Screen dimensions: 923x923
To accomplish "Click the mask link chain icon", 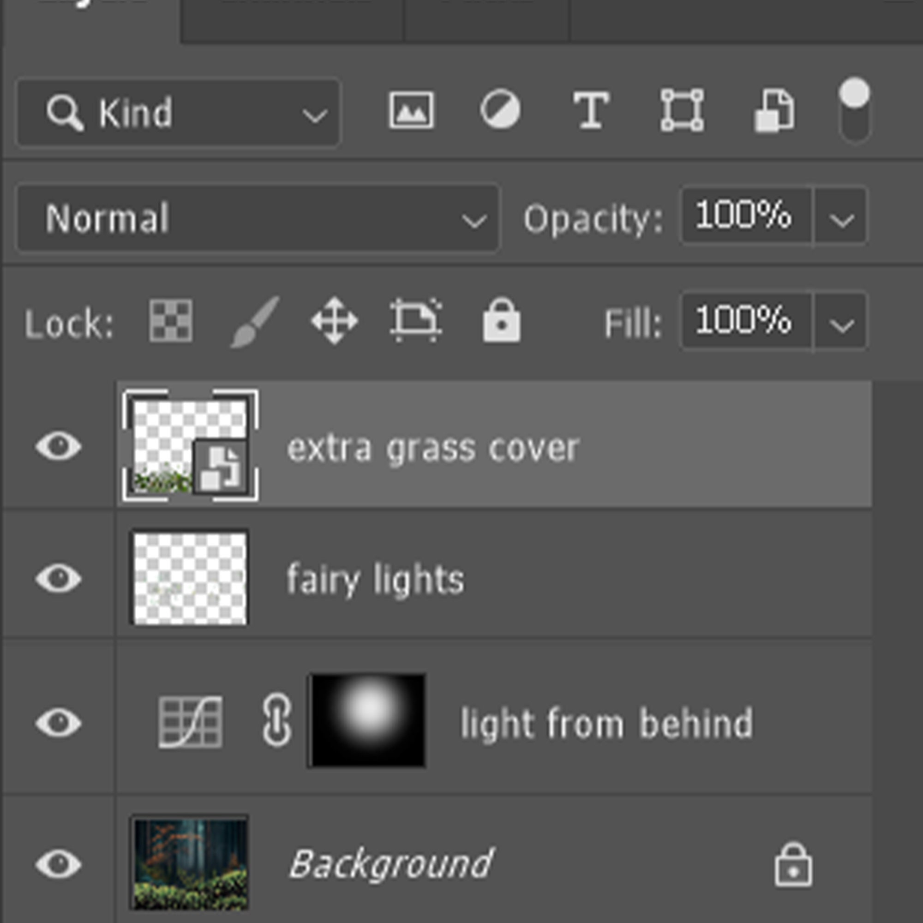I will [277, 721].
